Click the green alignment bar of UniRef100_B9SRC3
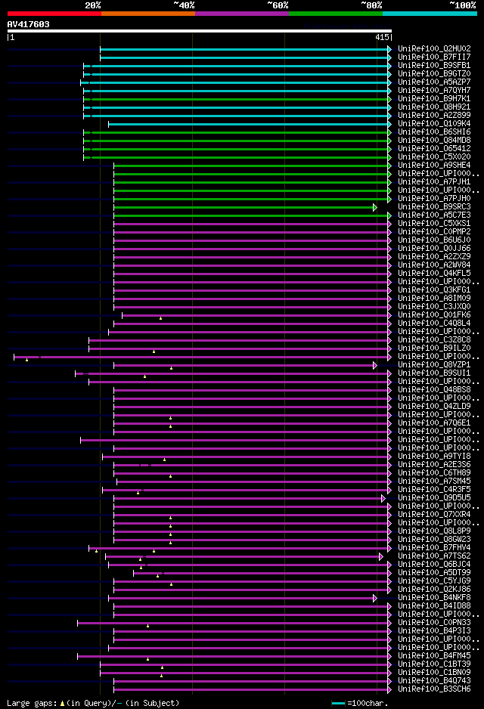The image size is (484, 709). pos(244,207)
